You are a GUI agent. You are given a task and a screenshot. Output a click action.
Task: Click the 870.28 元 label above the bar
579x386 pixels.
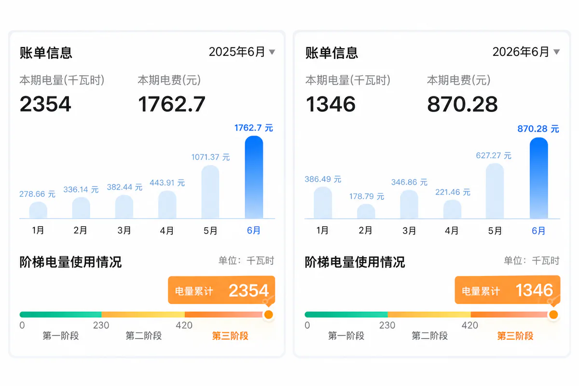[x=538, y=129]
